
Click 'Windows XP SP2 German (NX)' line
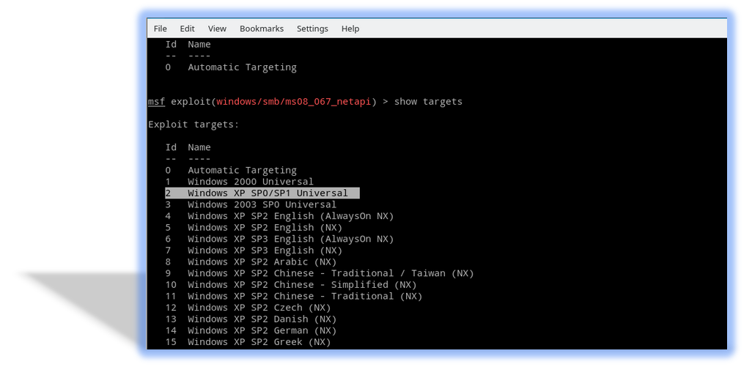click(251, 331)
